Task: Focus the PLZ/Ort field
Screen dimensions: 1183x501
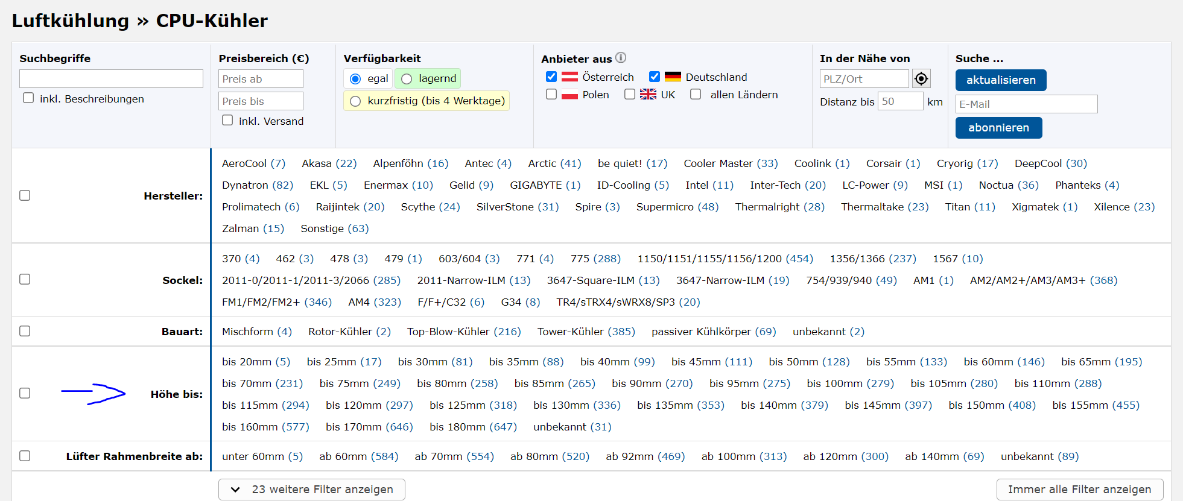Action: point(864,79)
